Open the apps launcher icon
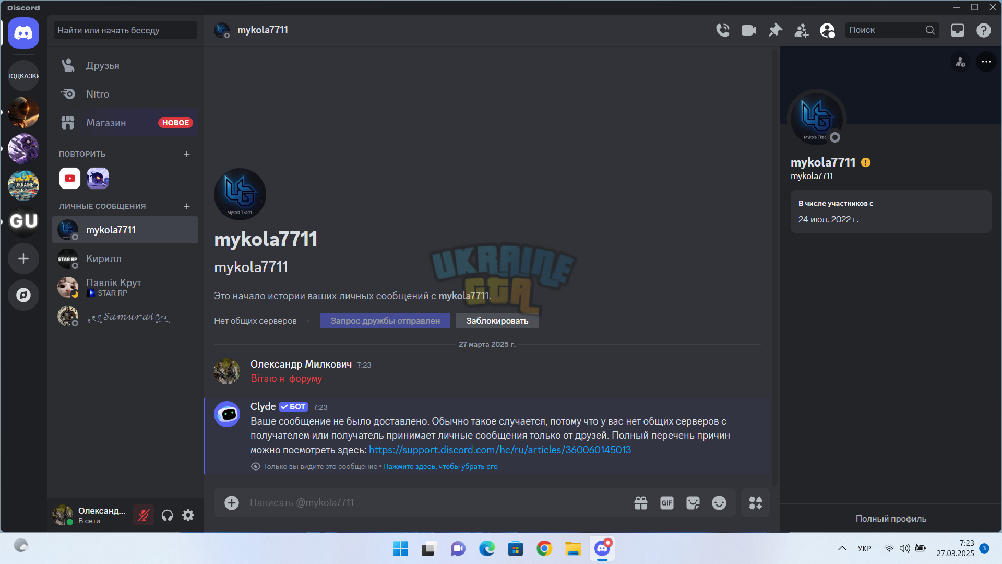The image size is (1002, 564). pyautogui.click(x=756, y=502)
